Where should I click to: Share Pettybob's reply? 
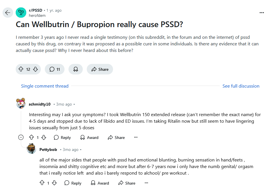tap(127, 183)
